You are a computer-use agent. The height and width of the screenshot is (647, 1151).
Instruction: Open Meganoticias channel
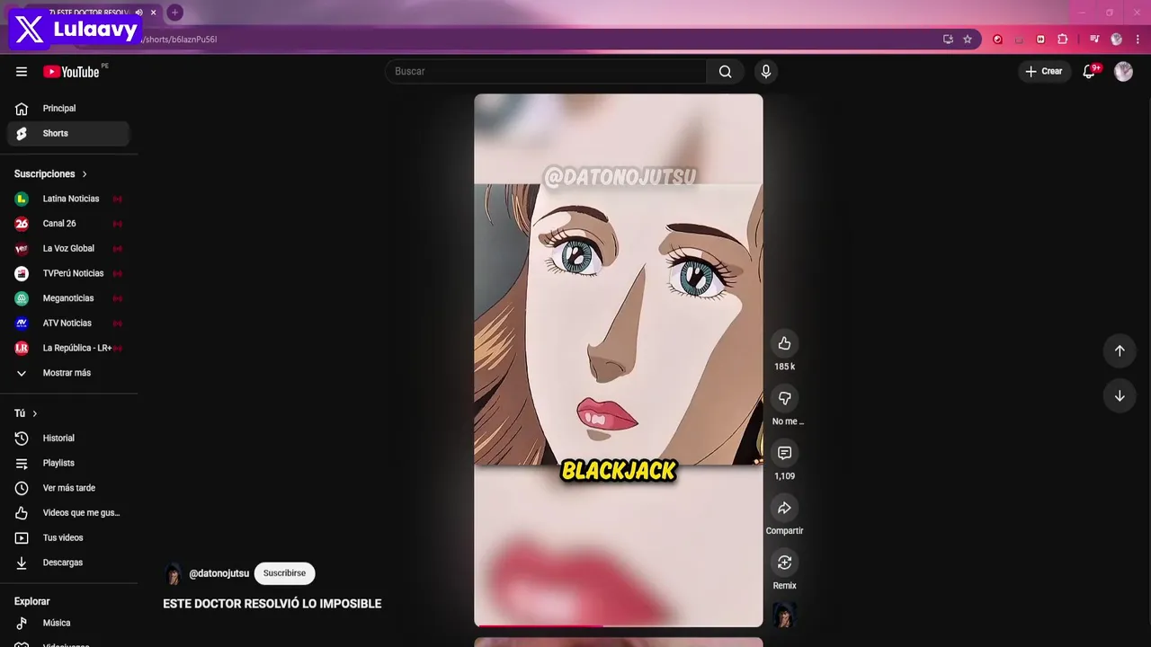(x=68, y=298)
